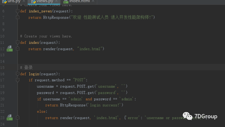This screenshot has height=127, width=225.
Task: Click the else keyword on line 22
Action: 42,111
